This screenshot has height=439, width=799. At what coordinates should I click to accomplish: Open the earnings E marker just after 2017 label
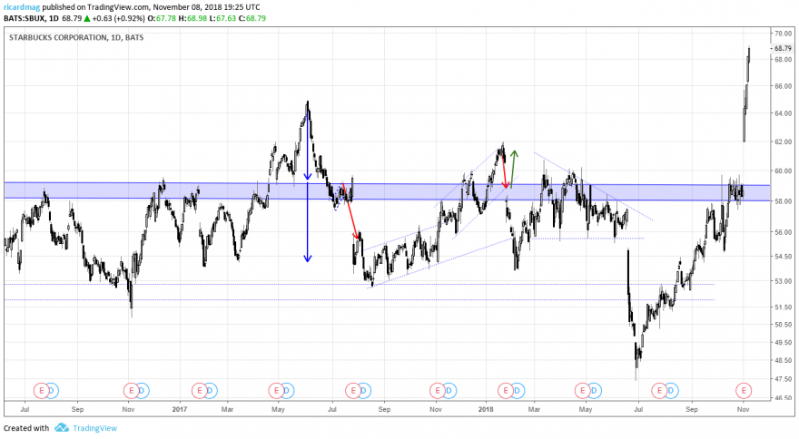[x=199, y=391]
